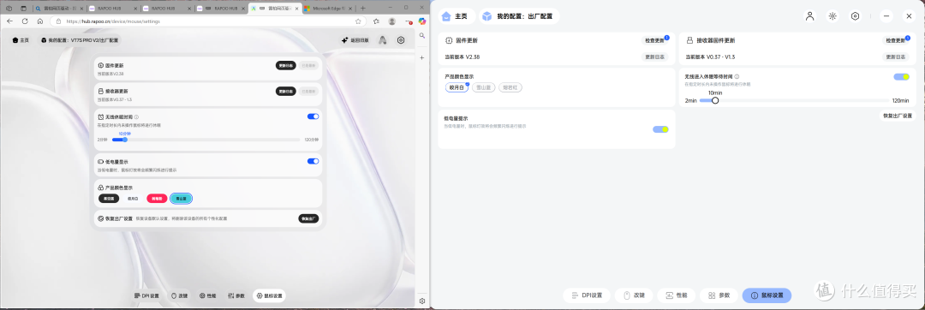The height and width of the screenshot is (310, 925).
Task: Open 我的配置: 出厂配置 in desktop app
Action: (520, 16)
